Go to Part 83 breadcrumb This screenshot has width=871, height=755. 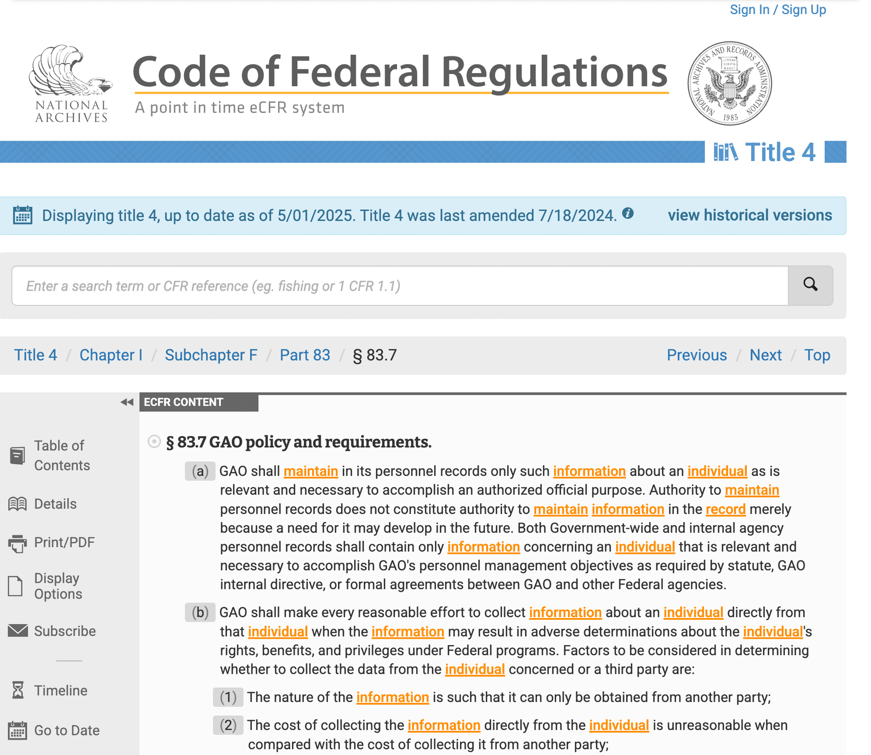[x=304, y=355]
